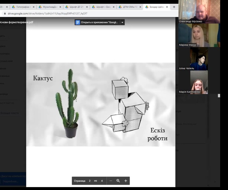Click the magnifier zoom reset icon
This screenshot has width=228, height=190.
tap(118, 181)
